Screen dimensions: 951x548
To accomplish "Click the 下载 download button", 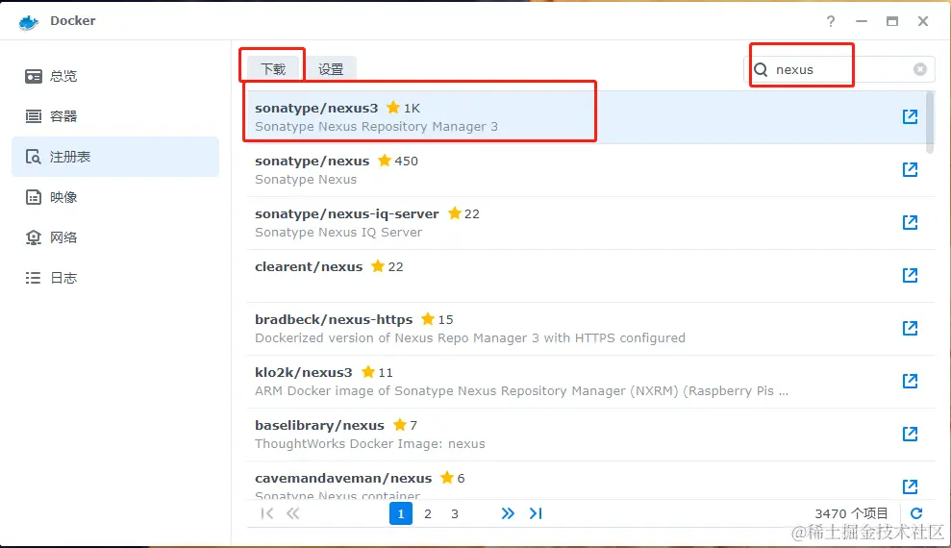I will [x=273, y=69].
